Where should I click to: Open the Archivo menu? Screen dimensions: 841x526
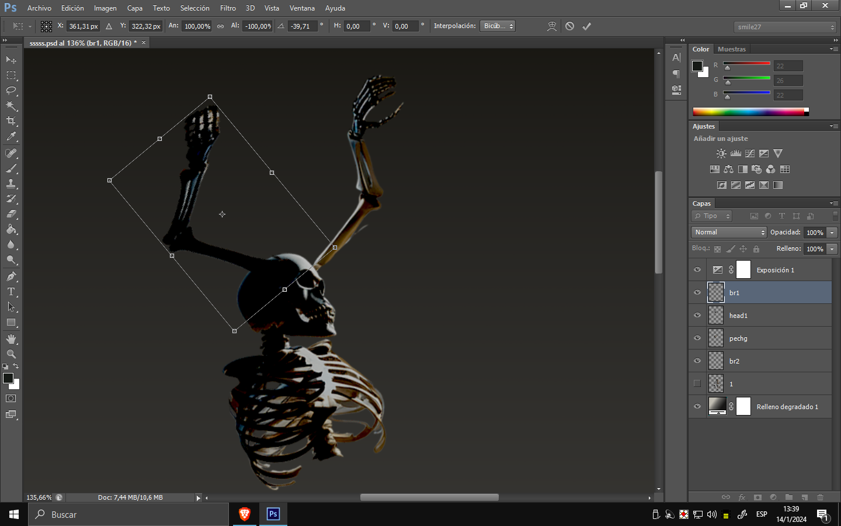pyautogui.click(x=39, y=8)
